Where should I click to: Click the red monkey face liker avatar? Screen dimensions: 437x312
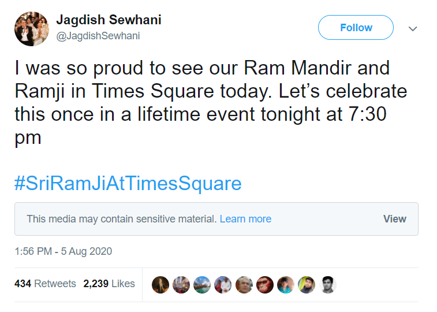265,284
